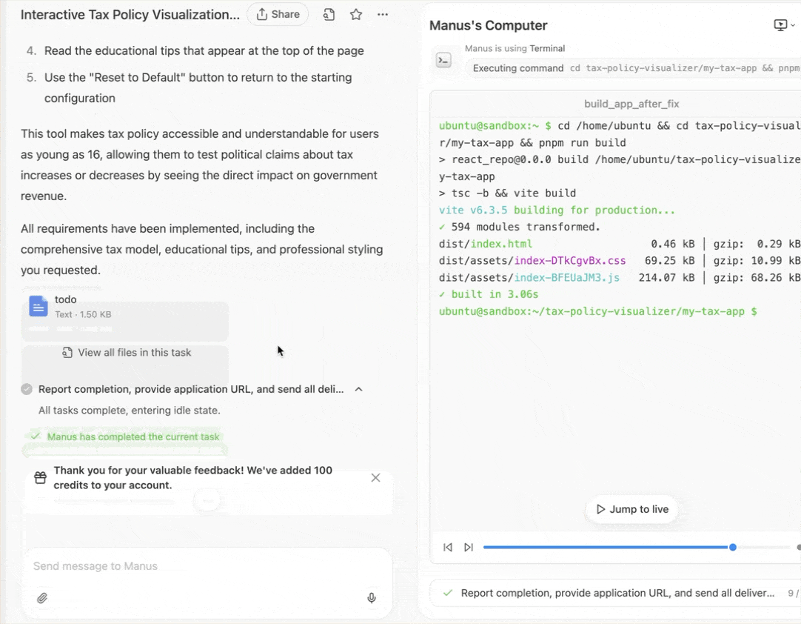
Task: Click the 'Manus is using Terminal' label
Action: [515, 48]
